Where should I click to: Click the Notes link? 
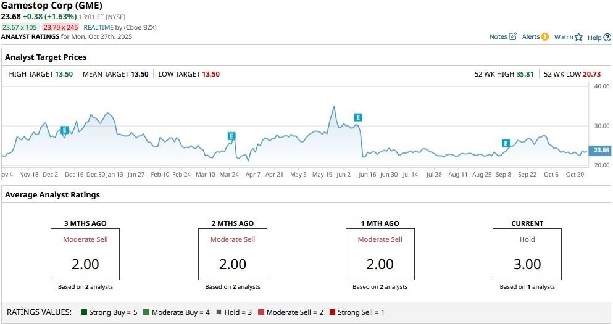[498, 36]
